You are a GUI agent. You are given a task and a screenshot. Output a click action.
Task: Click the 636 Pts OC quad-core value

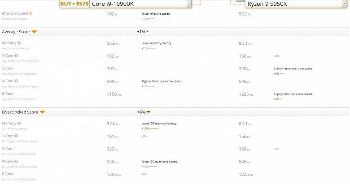pos(113,162)
